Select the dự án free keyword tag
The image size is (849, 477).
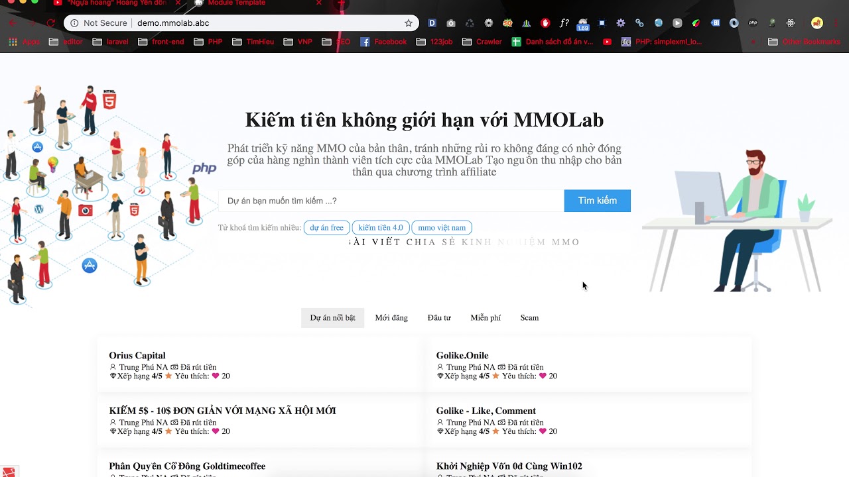click(326, 228)
